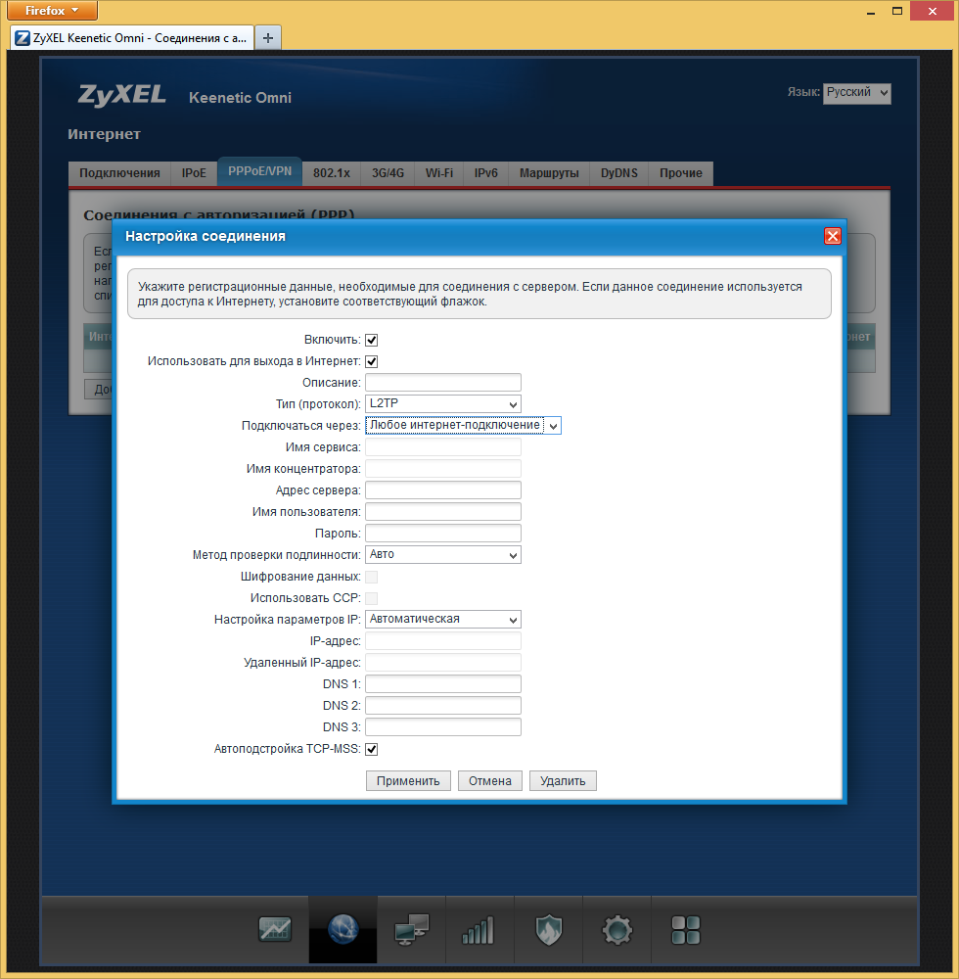Open the Метод проверки подлинности dropdown
959x979 pixels.
pyautogui.click(x=443, y=554)
